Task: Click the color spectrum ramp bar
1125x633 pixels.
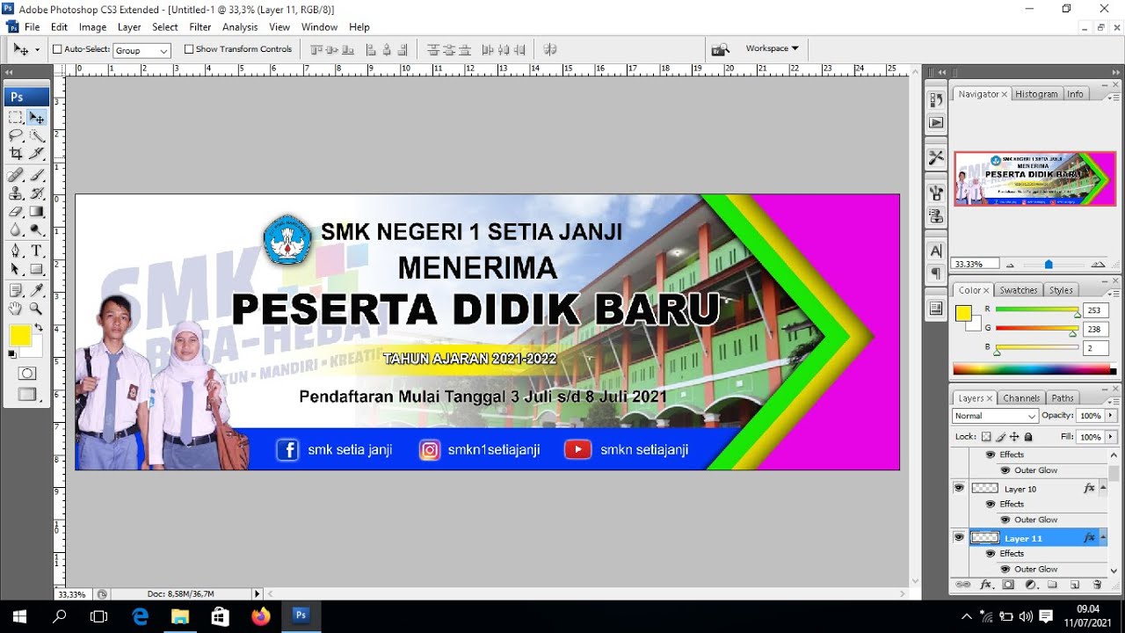Action: pyautogui.click(x=1034, y=370)
